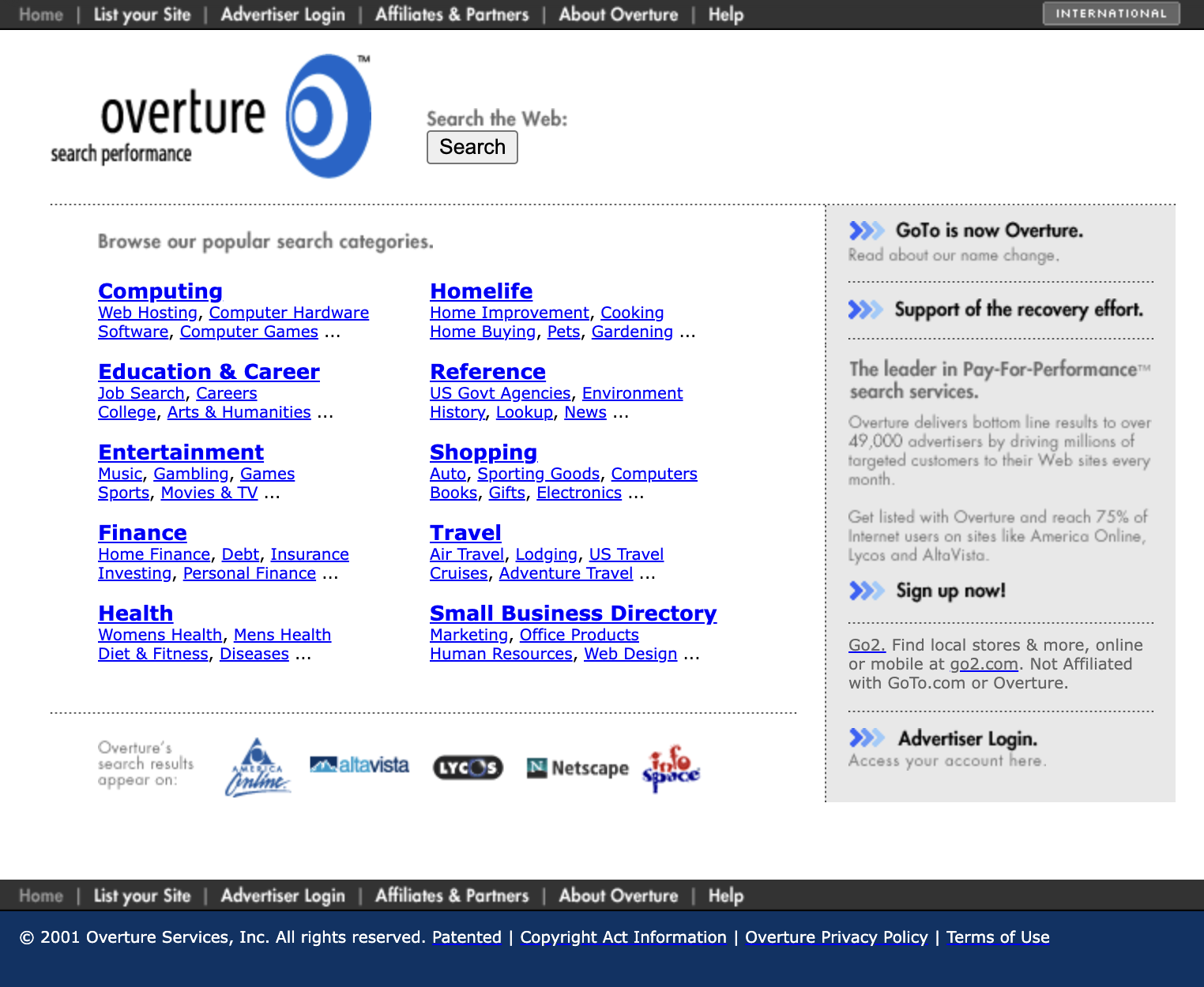Open the Netscape partner logo
The image size is (1204, 987).
point(578,767)
